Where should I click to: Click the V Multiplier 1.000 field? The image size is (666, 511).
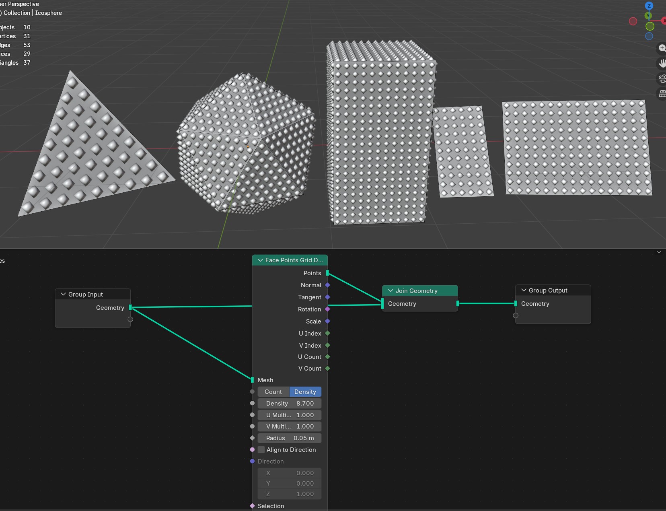coord(290,426)
